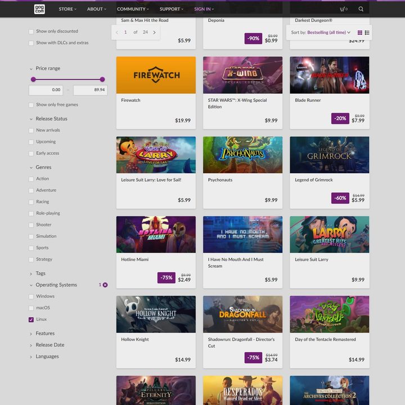Click the maximum price slider handle
This screenshot has width=405, height=405.
[x=102, y=79]
